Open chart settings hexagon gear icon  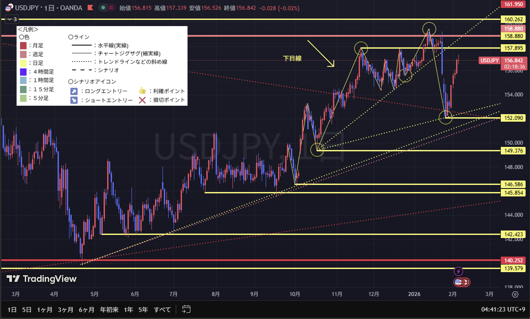pyautogui.click(x=515, y=294)
